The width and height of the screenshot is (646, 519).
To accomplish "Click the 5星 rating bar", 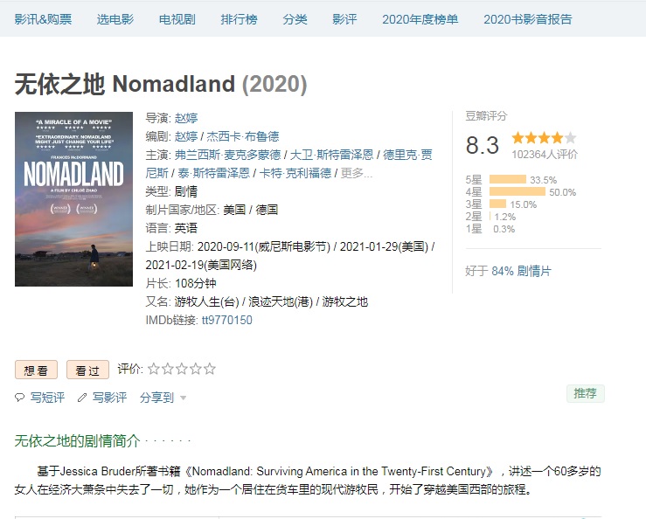I will (508, 180).
